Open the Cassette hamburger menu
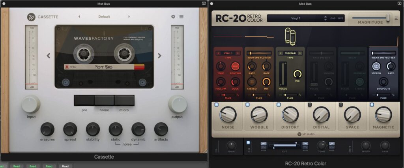Image resolution: width=404 pixels, height=168 pixels. (181, 17)
